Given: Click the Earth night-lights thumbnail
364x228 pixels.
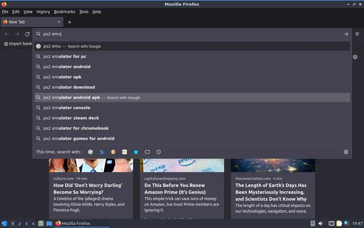Looking at the screenshot, I should click(x=273, y=166).
